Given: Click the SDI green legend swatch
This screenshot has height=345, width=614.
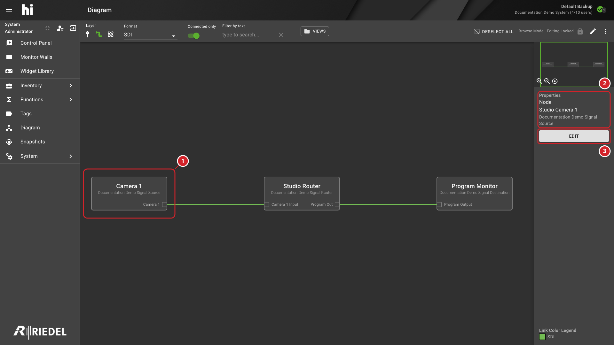Looking at the screenshot, I should coord(542,337).
